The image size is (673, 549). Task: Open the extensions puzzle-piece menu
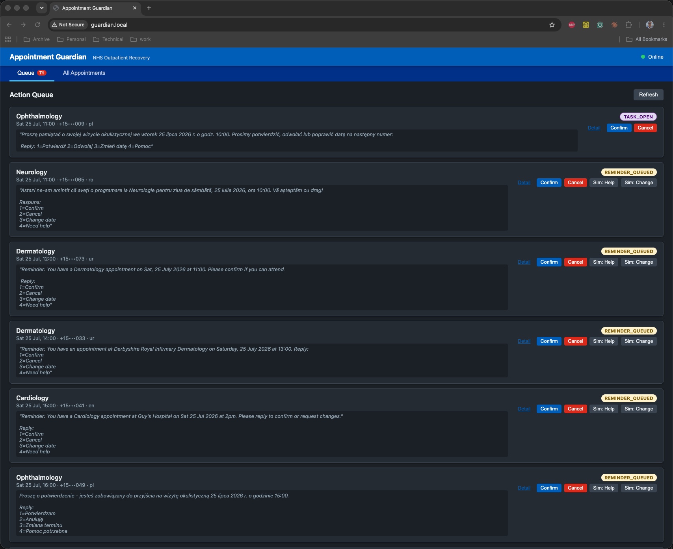[628, 25]
